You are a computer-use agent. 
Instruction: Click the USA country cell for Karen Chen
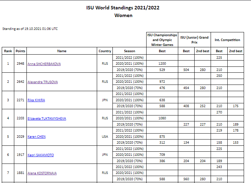coord(105,137)
